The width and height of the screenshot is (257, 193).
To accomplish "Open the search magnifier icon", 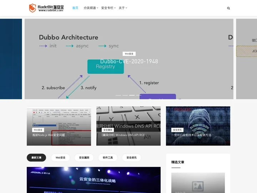I will (228, 8).
